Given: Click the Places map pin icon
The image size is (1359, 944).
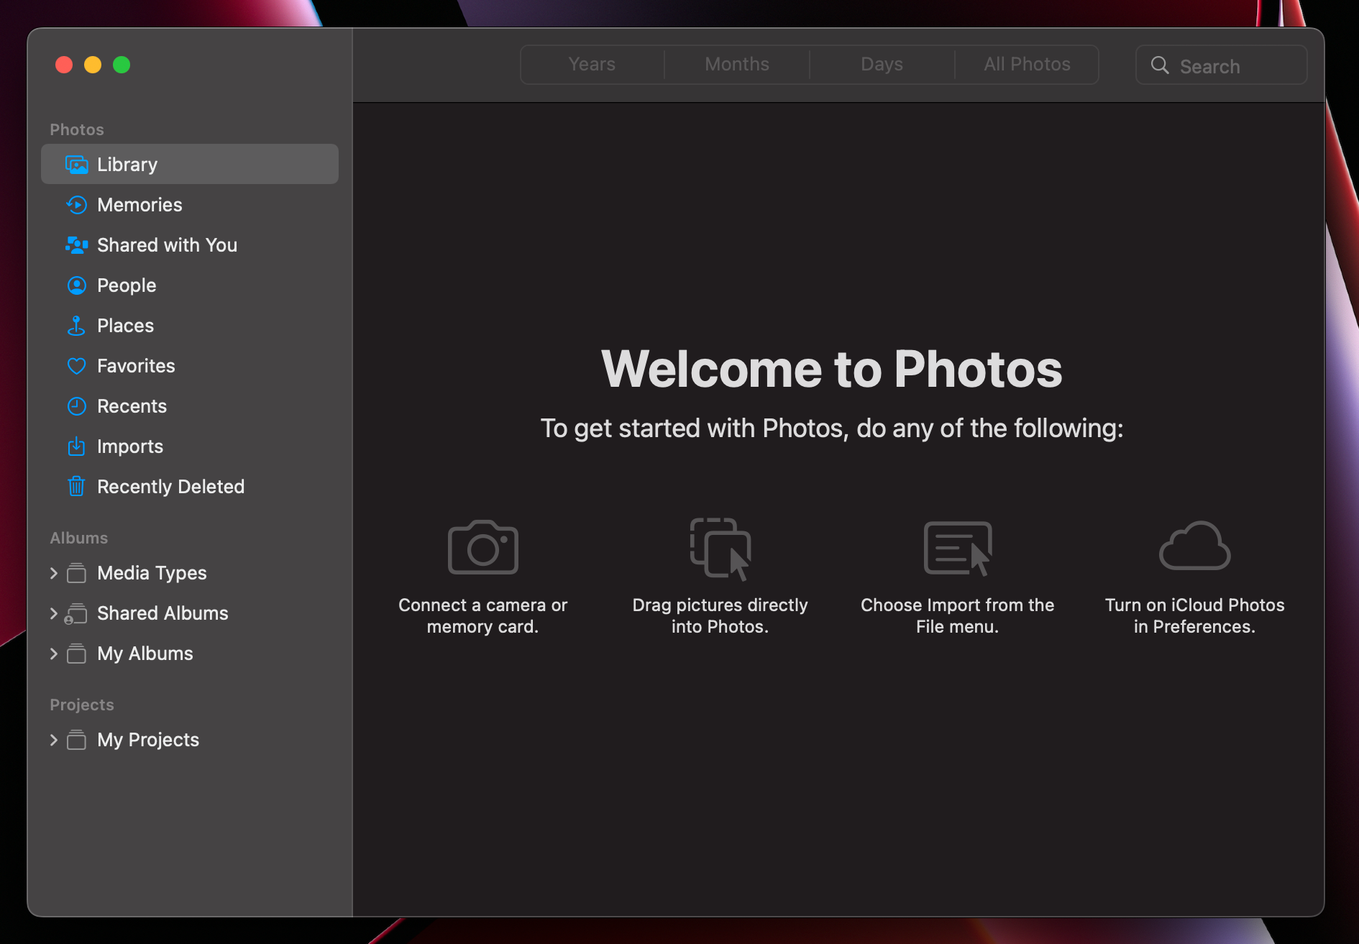Looking at the screenshot, I should (76, 326).
